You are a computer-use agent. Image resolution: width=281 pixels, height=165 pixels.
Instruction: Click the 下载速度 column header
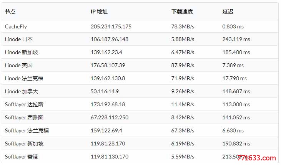click(182, 12)
